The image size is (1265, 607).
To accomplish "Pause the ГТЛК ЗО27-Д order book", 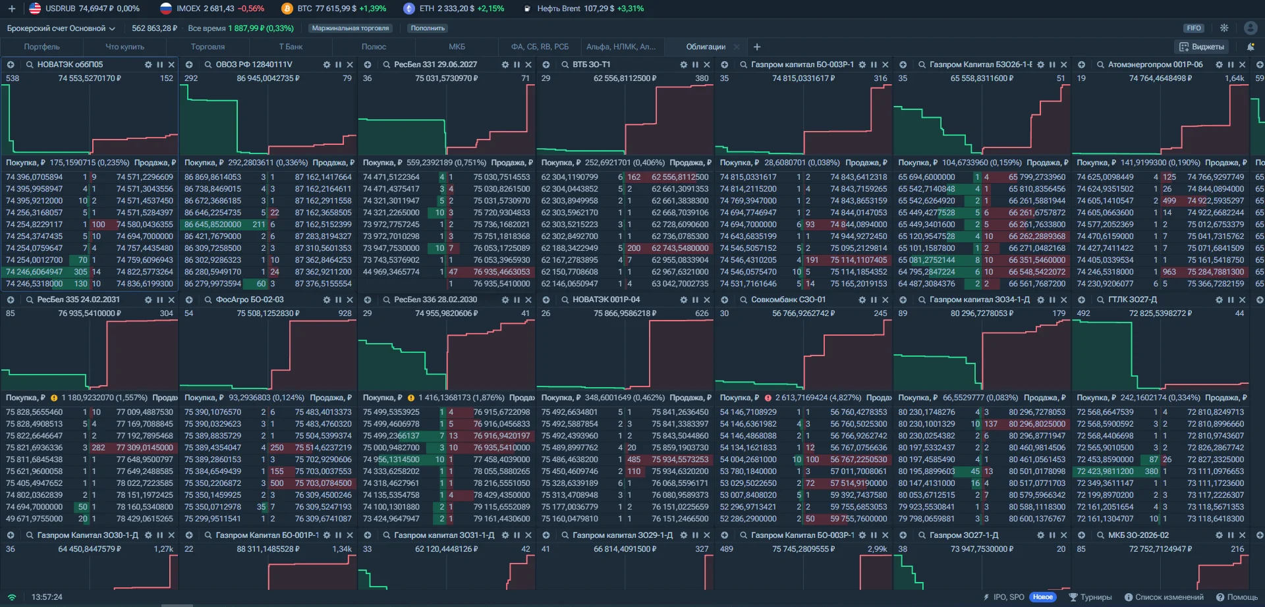I will click(x=1231, y=300).
